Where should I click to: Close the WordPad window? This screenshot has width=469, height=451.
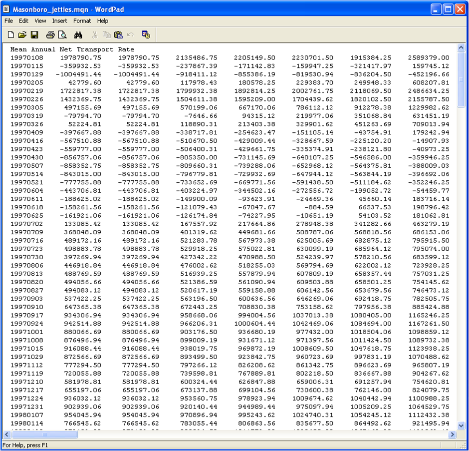coord(460,9)
